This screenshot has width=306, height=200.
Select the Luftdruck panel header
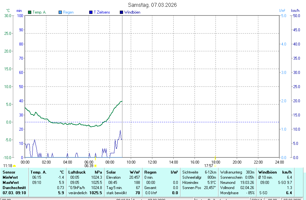[x=77, y=172]
